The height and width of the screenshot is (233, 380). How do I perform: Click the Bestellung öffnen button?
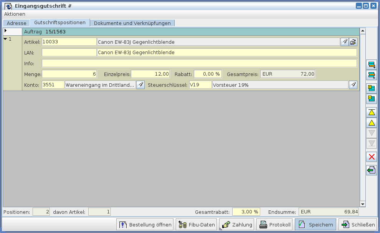145,225
